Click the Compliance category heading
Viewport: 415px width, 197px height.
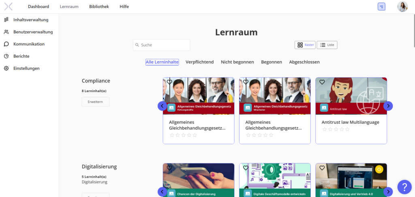(96, 81)
